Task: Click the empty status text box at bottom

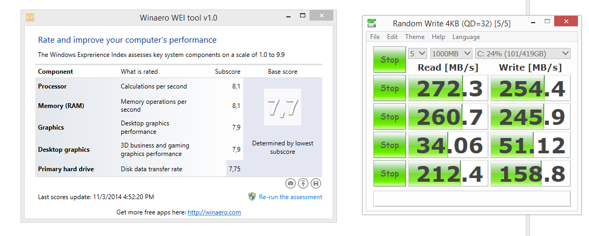Action: [x=472, y=199]
